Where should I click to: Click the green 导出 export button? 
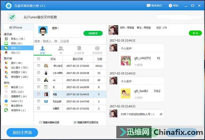pos(195,33)
